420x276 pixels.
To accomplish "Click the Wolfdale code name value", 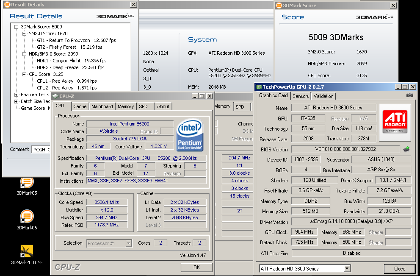I will coord(109,131).
